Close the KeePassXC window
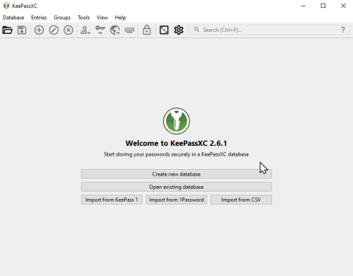 343,6
